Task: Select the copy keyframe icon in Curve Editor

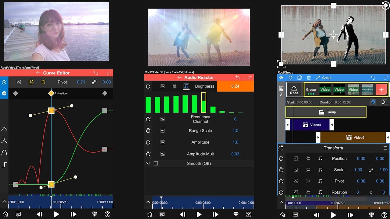Action: [31, 82]
